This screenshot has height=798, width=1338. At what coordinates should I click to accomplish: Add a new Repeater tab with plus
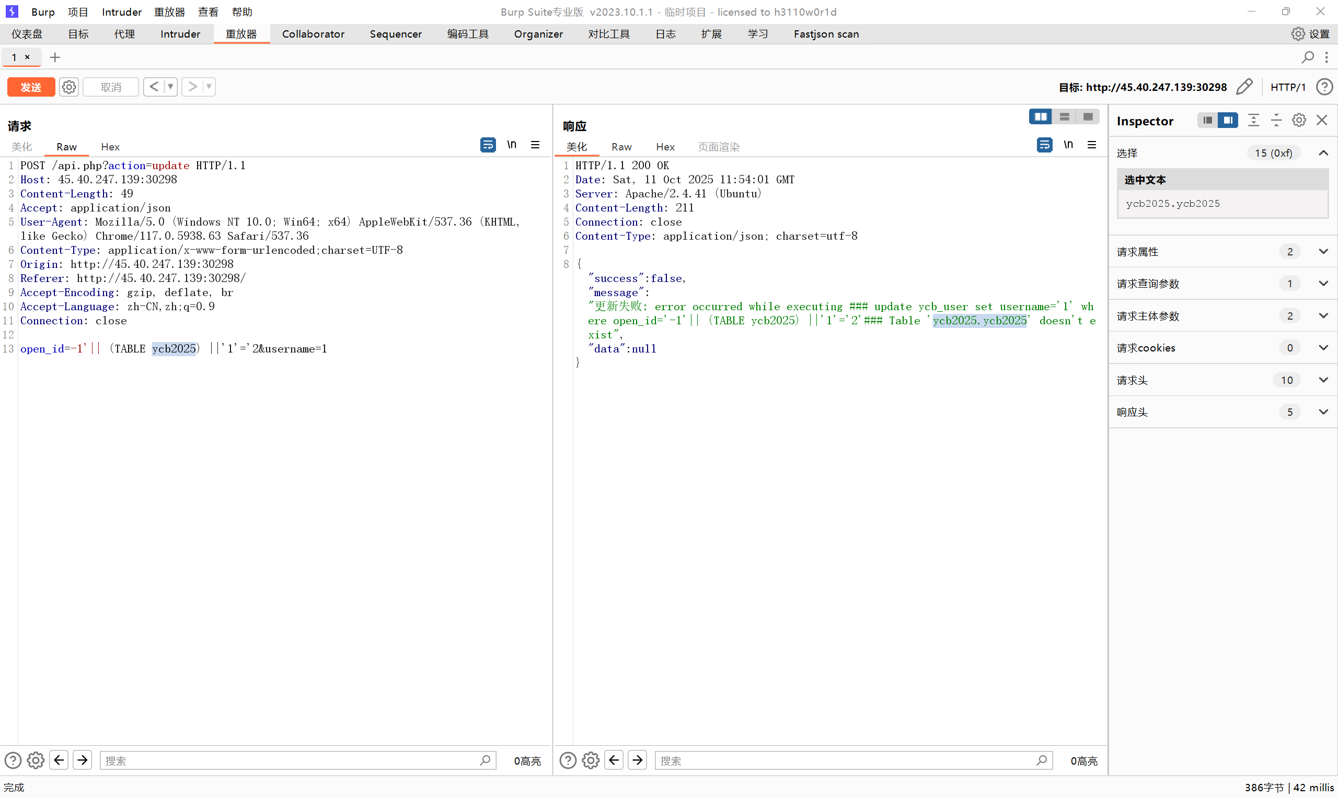tap(55, 57)
